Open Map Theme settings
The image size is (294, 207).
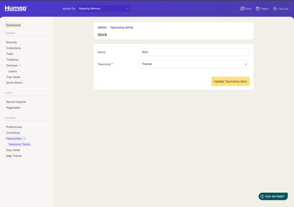click(x=14, y=156)
